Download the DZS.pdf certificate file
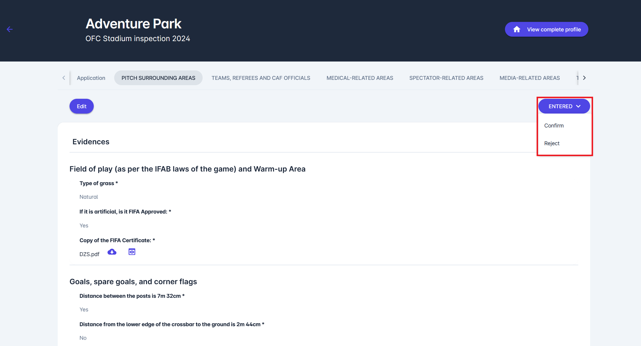 click(x=112, y=252)
